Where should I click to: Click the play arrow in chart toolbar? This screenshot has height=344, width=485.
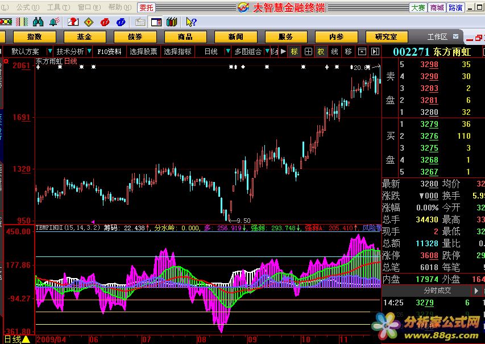[283, 51]
